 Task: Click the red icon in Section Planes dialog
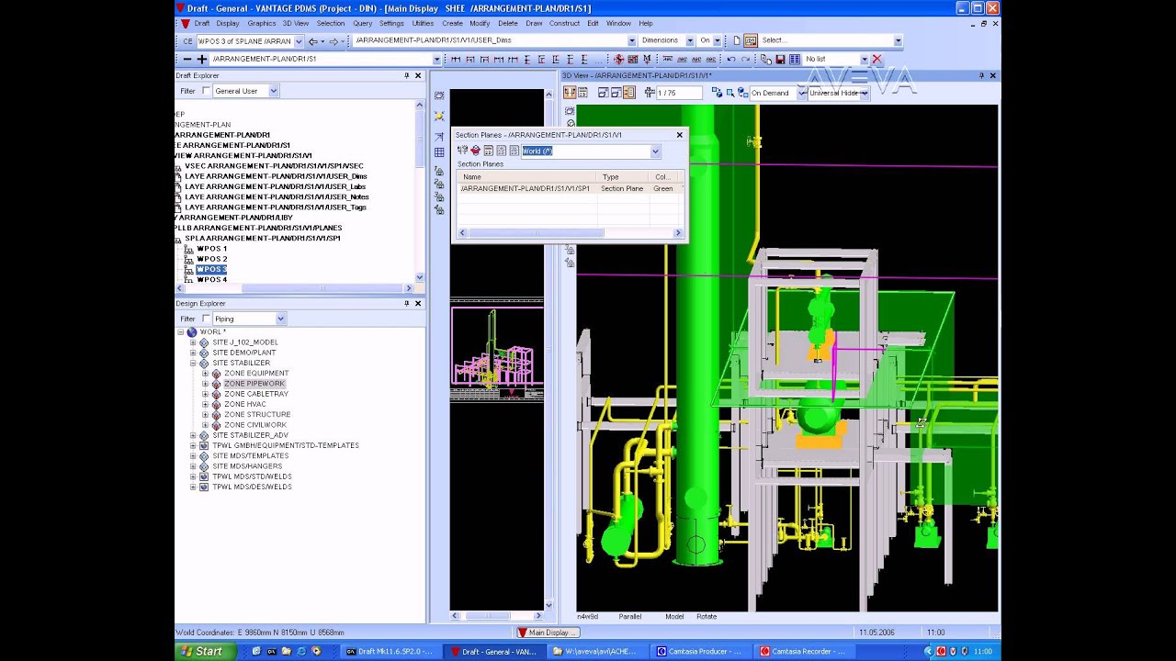pyautogui.click(x=476, y=151)
